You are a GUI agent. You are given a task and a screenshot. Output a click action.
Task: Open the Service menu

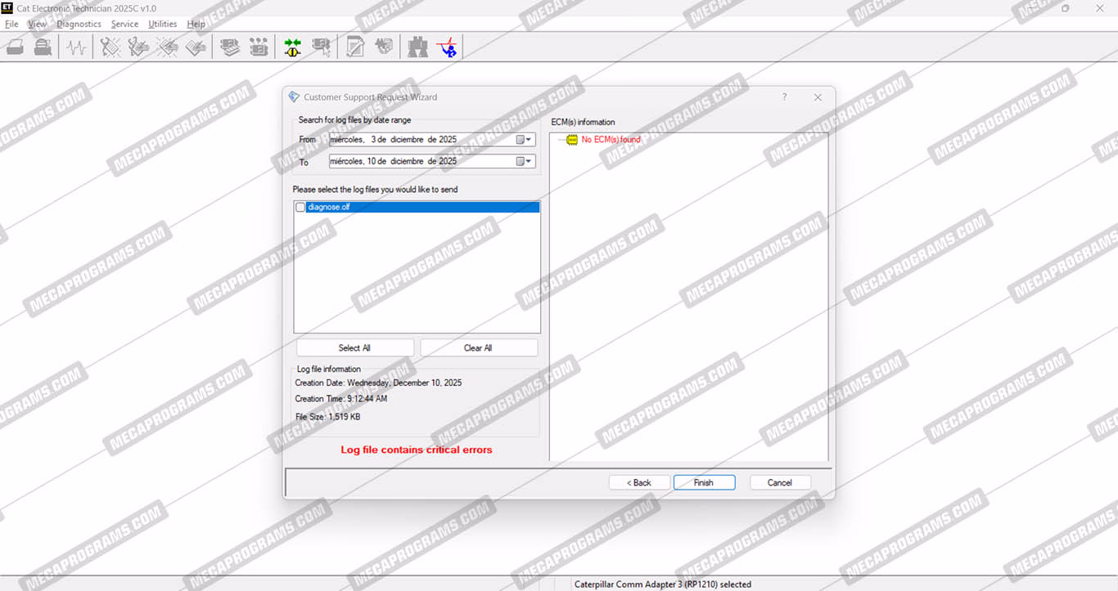pos(124,24)
